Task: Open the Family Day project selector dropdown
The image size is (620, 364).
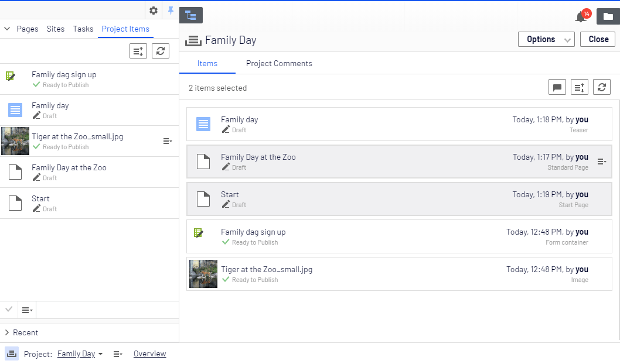Action: click(x=80, y=353)
